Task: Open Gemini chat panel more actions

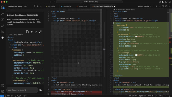Action: point(41,6)
